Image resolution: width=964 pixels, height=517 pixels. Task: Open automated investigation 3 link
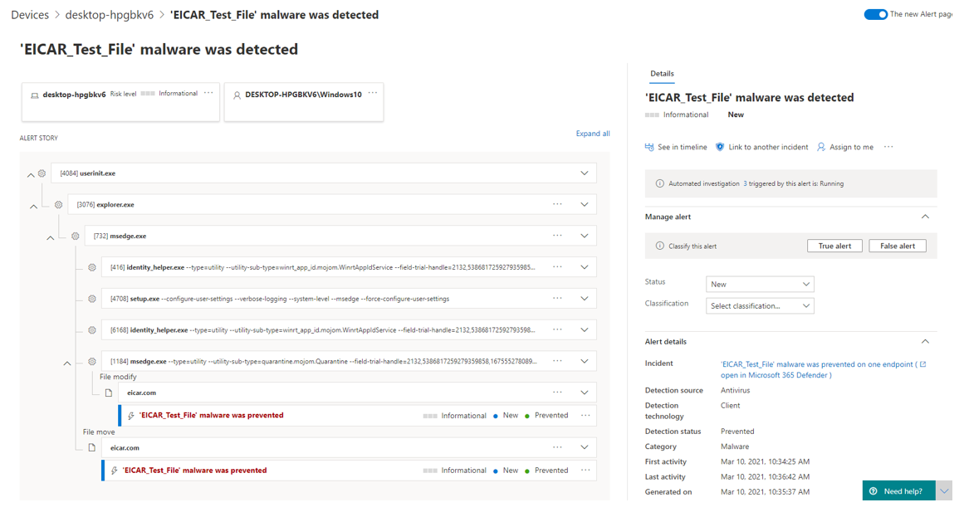click(745, 183)
